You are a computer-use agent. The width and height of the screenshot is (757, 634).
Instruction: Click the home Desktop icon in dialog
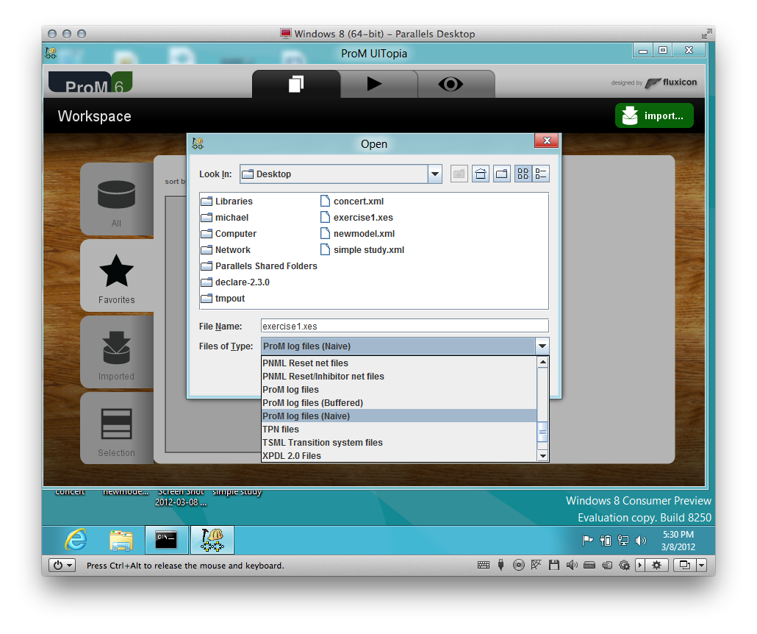(481, 174)
